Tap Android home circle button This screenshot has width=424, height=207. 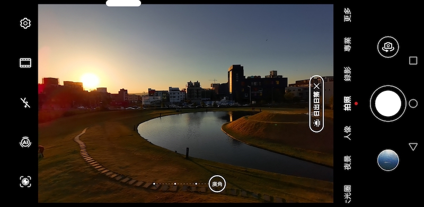[x=413, y=103]
